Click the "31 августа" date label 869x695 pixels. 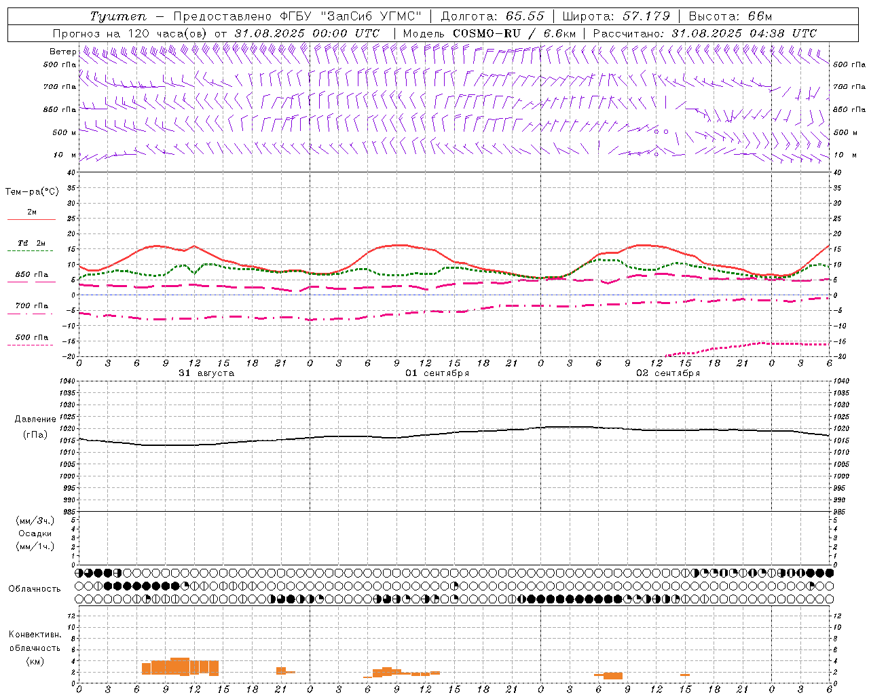pyautogui.click(x=206, y=373)
